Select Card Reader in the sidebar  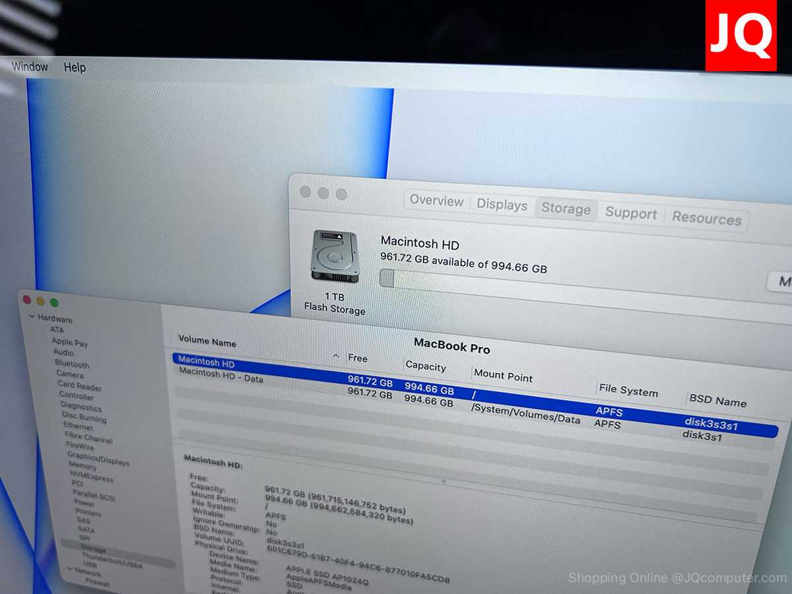click(80, 386)
